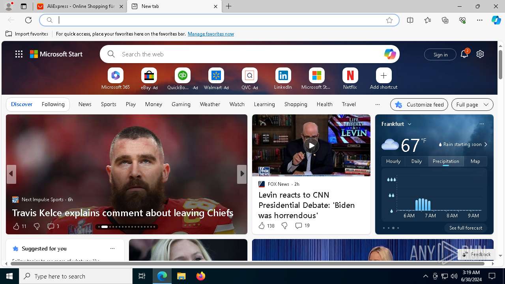
Task: Expand the Full page layout dropdown
Action: tap(472, 105)
